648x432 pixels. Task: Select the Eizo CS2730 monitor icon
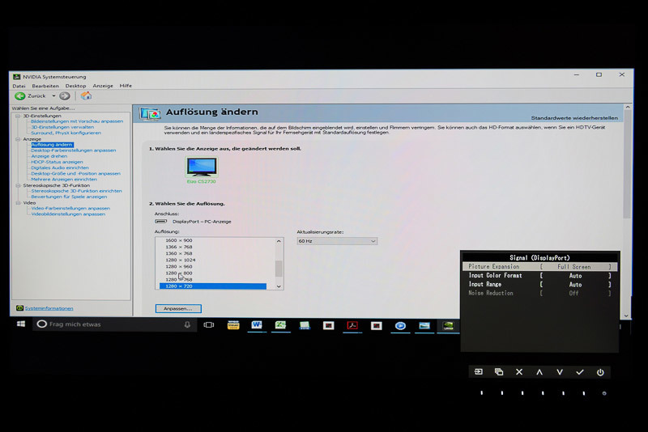point(201,167)
